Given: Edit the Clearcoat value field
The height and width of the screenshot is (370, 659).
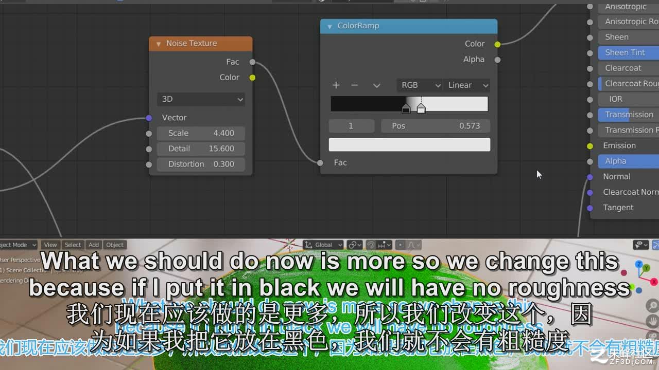Looking at the screenshot, I should pyautogui.click(x=629, y=68).
